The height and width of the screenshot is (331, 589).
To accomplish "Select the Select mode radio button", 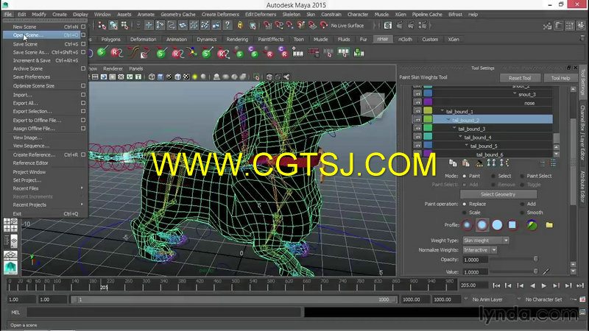I will (493, 176).
